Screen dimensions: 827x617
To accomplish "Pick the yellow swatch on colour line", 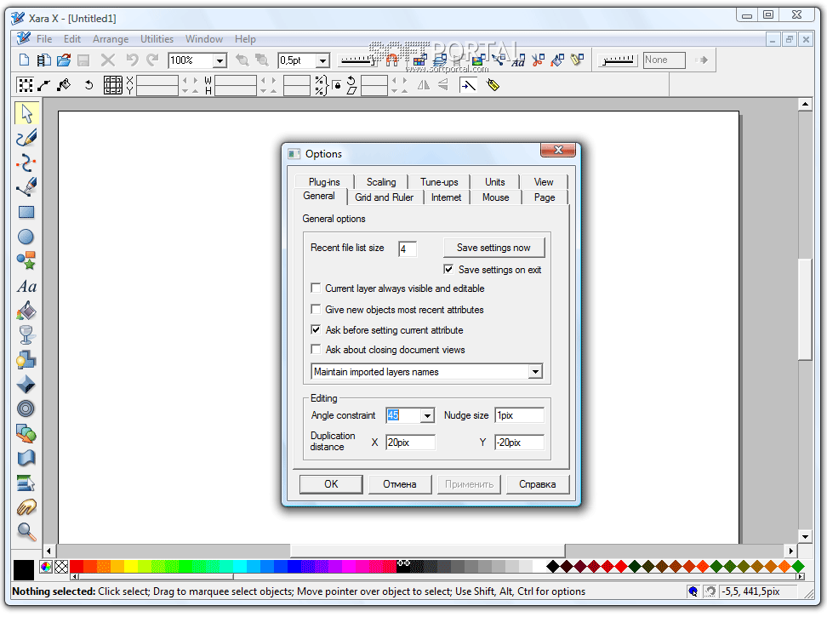I will click(x=131, y=567).
